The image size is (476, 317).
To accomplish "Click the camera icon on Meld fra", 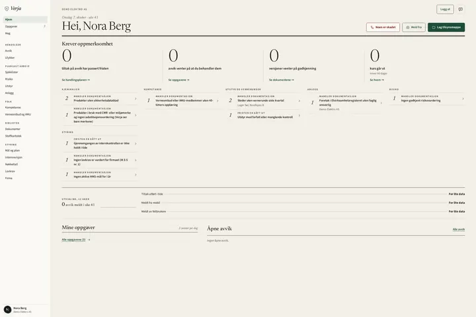I will [408, 27].
